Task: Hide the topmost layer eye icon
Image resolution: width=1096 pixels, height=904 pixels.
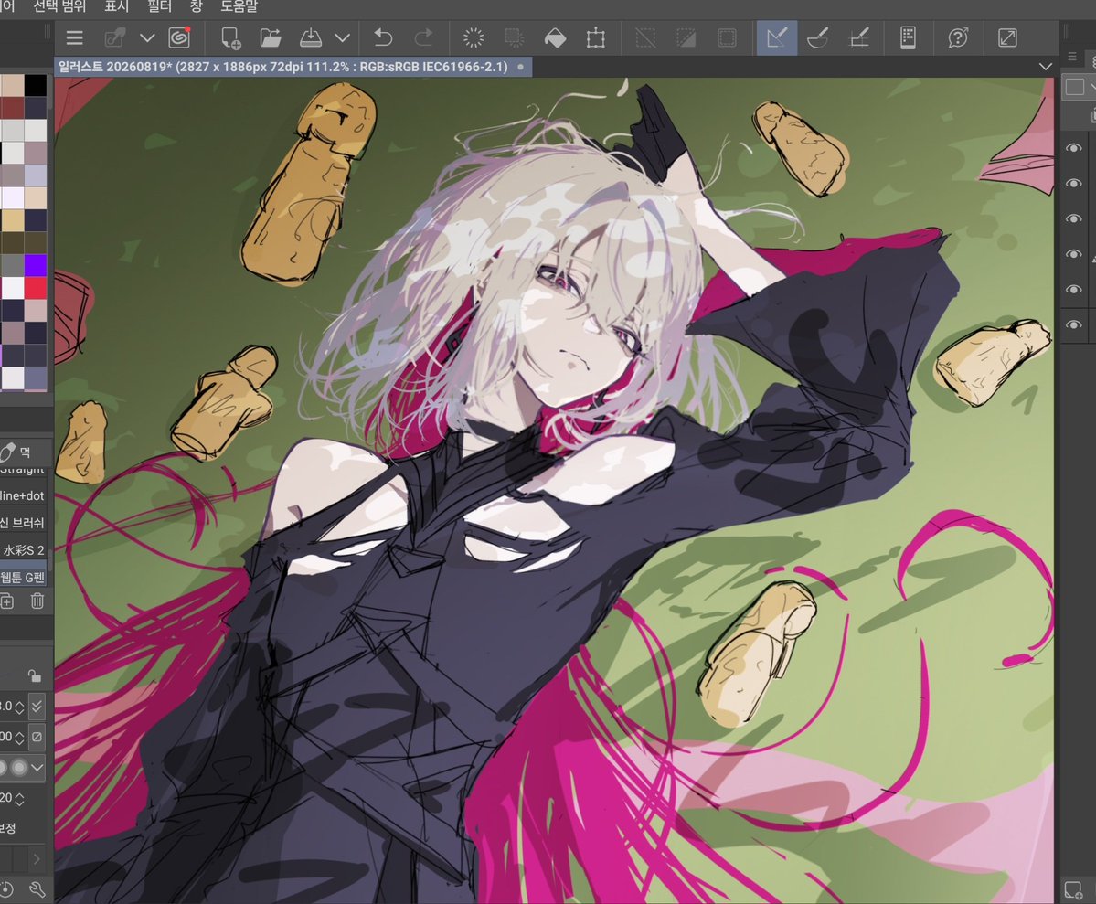Action: tap(1074, 147)
